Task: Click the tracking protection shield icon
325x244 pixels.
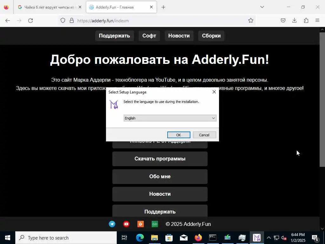Action: pyautogui.click(x=63, y=20)
